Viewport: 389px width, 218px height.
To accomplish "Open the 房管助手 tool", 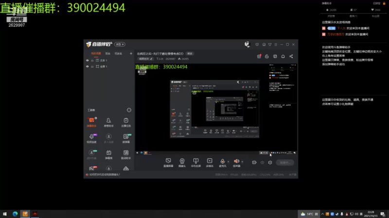I will click(x=108, y=122).
